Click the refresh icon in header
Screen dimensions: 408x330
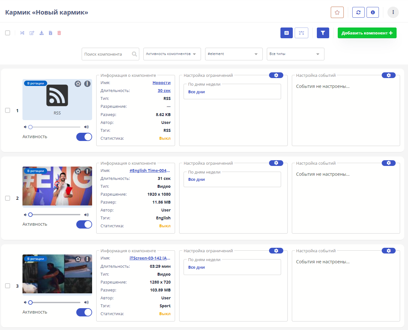358,12
